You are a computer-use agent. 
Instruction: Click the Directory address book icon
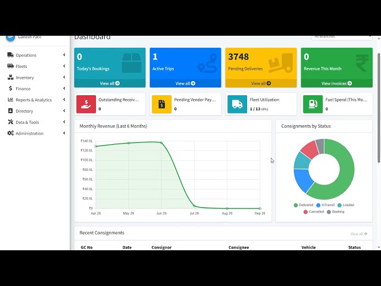coord(10,111)
